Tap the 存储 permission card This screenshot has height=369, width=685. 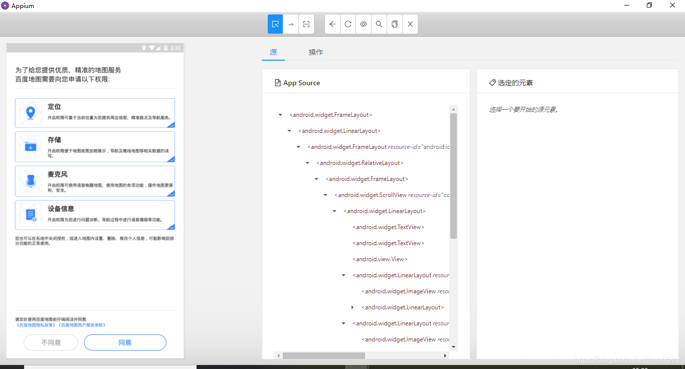point(95,147)
